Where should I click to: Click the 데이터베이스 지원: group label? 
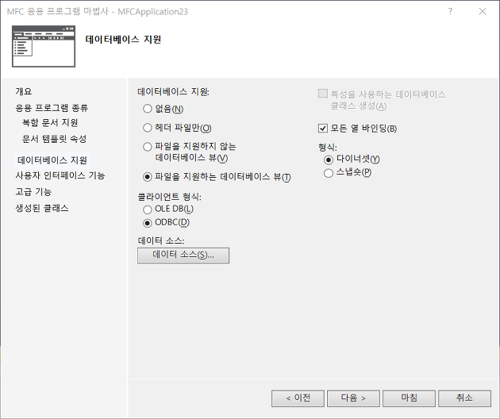click(173, 92)
